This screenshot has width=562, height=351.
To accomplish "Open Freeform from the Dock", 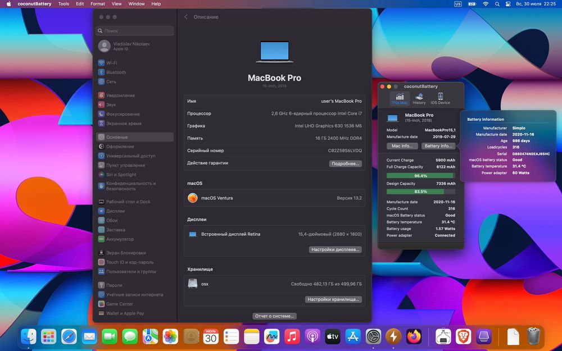I will point(271,336).
